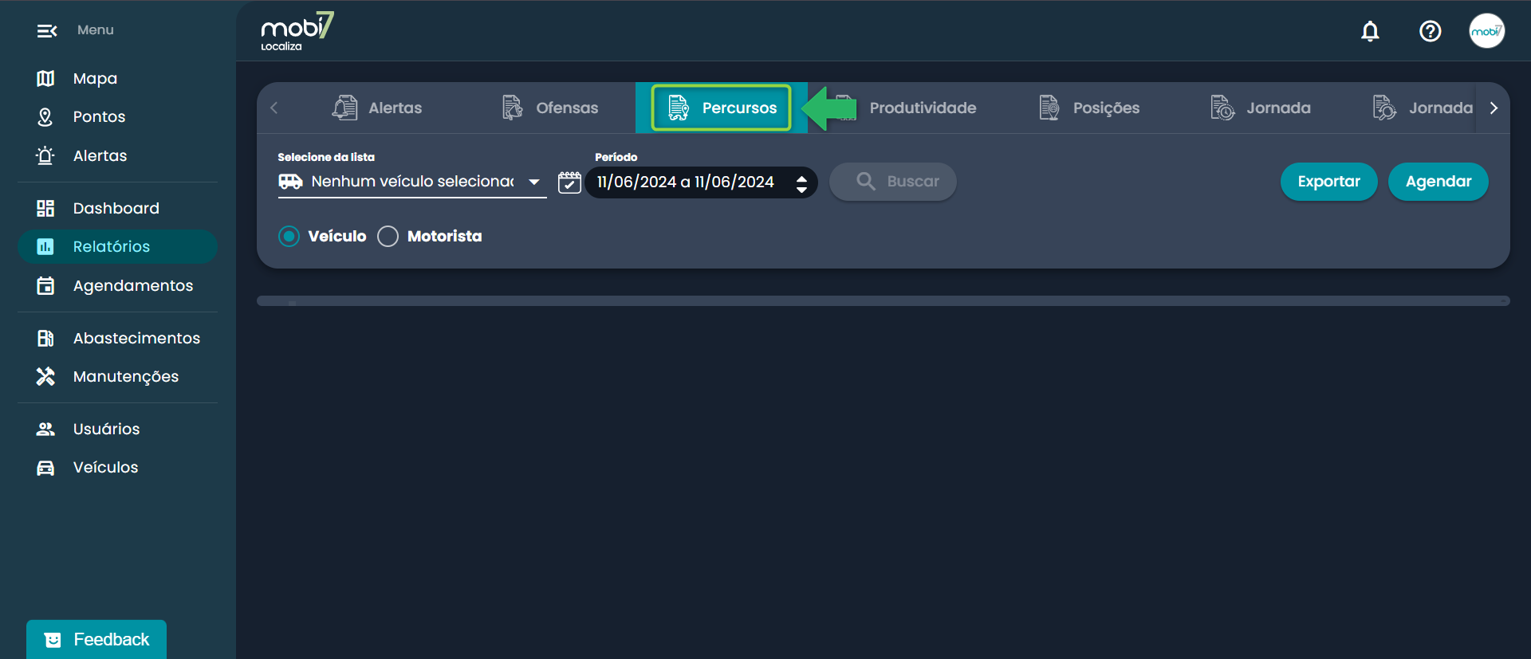The height and width of the screenshot is (659, 1531).
Task: Select the Motorista radio button
Action: pyautogui.click(x=388, y=236)
